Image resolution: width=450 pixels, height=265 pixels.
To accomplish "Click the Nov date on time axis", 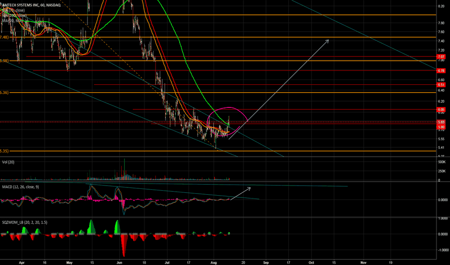I will (363, 263).
